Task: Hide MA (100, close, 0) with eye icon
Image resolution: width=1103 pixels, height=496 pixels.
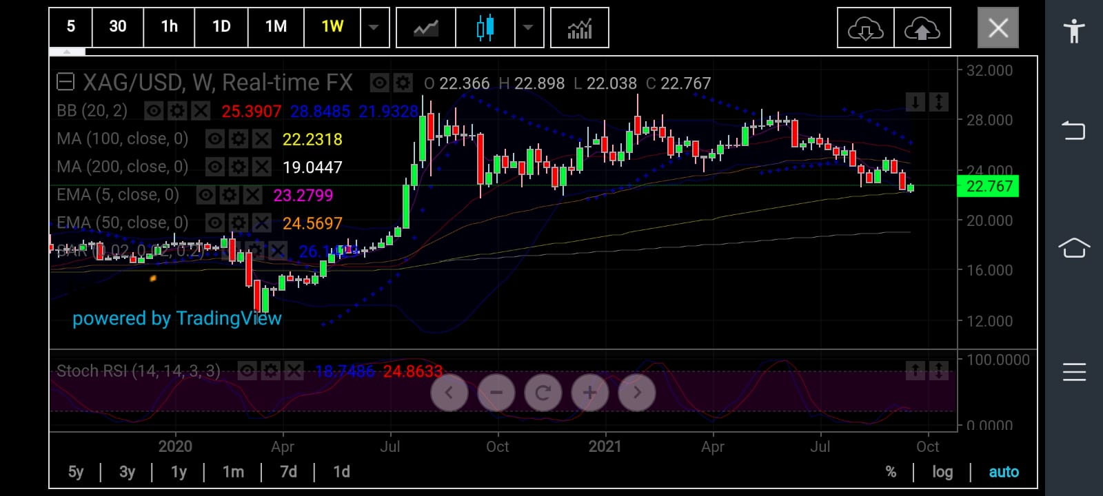Action: click(x=215, y=139)
